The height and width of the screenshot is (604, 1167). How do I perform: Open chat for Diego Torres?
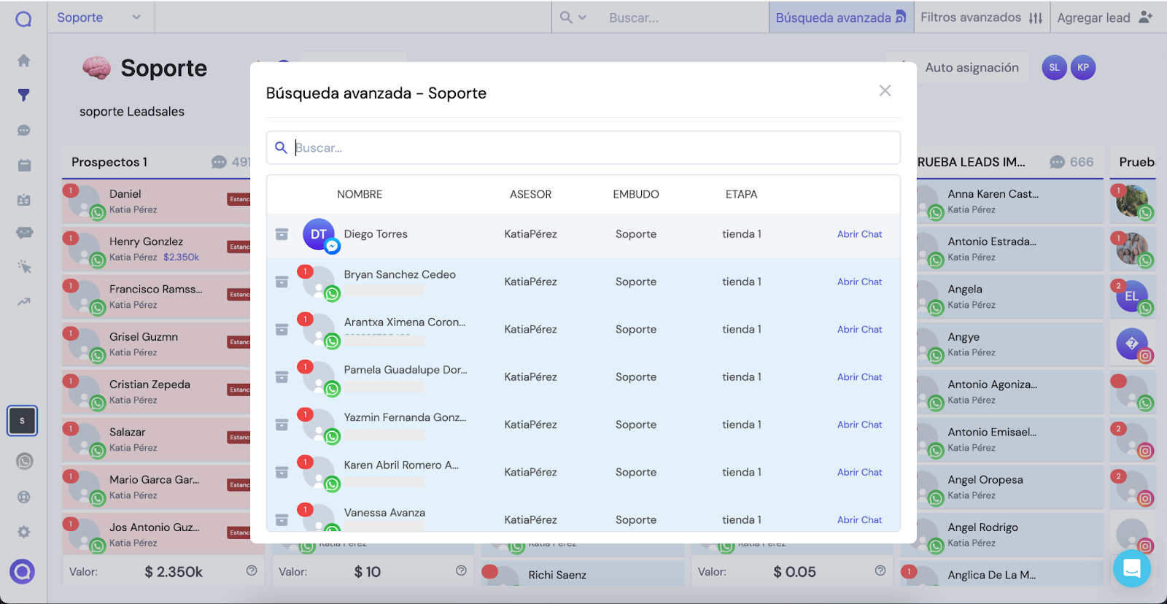859,234
